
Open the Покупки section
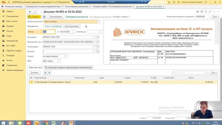[x=10, y=31]
